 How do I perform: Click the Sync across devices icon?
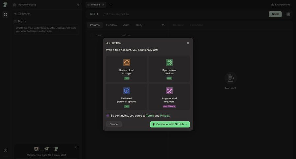[169, 62]
